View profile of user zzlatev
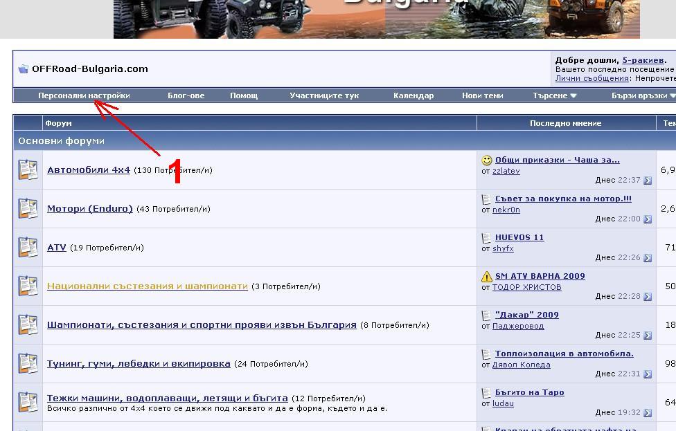 [506, 171]
